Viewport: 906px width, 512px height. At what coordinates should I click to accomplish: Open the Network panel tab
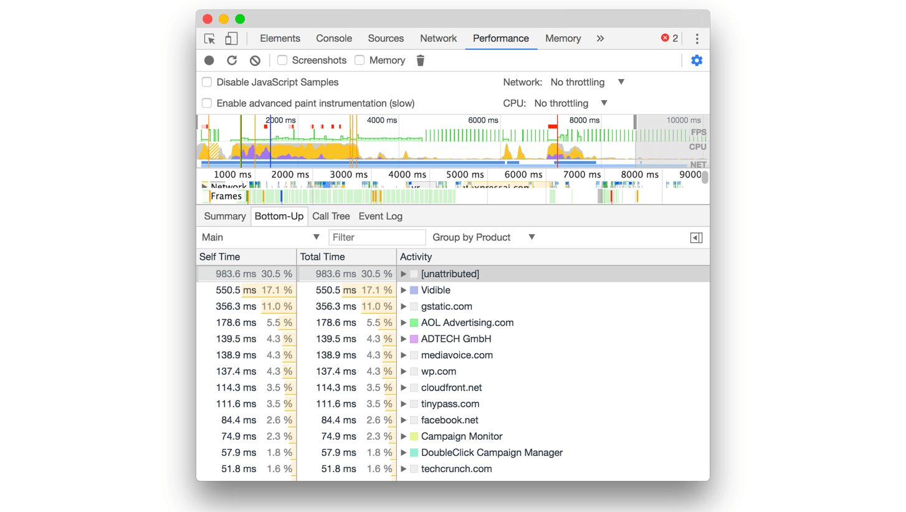438,39
